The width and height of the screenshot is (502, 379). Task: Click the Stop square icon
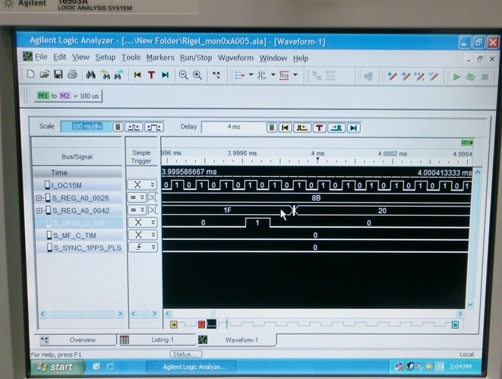click(x=485, y=77)
